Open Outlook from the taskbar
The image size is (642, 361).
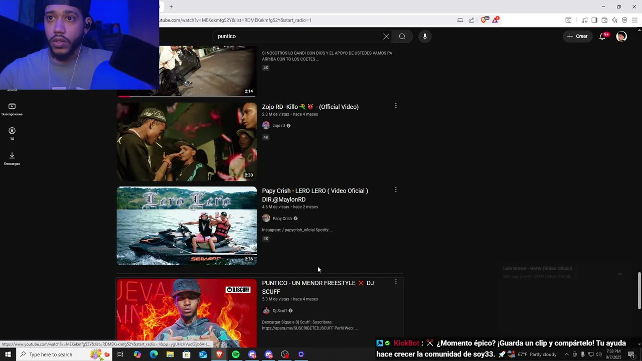pyautogui.click(x=203, y=354)
